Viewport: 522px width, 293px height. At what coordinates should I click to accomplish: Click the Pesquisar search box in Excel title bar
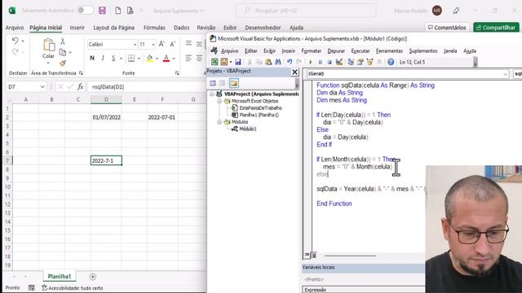pos(306,11)
